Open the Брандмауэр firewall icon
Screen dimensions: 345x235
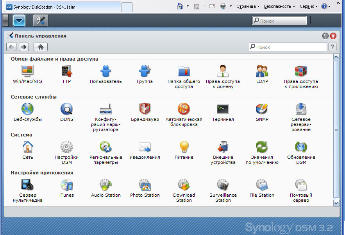(145, 109)
